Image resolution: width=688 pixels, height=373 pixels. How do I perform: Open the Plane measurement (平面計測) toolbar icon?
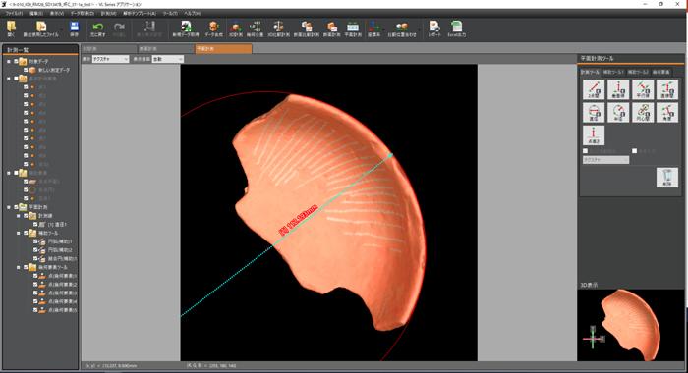(353, 28)
